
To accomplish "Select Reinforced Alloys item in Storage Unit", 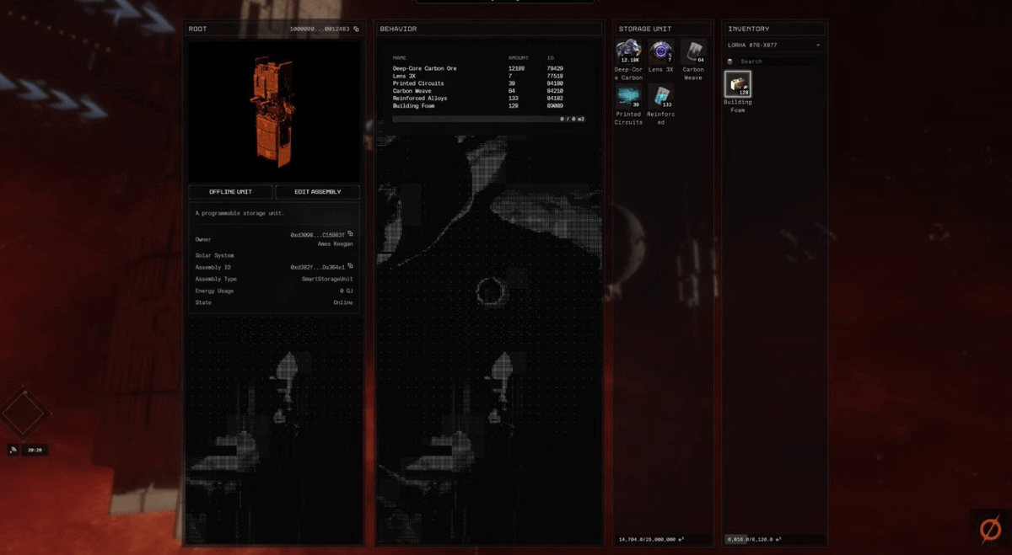I will coord(660,104).
